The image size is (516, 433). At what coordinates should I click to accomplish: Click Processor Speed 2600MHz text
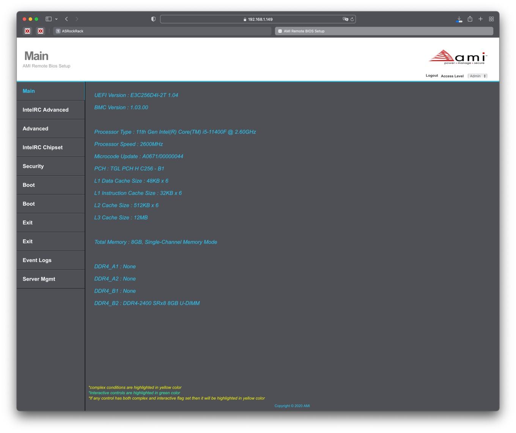coord(129,144)
